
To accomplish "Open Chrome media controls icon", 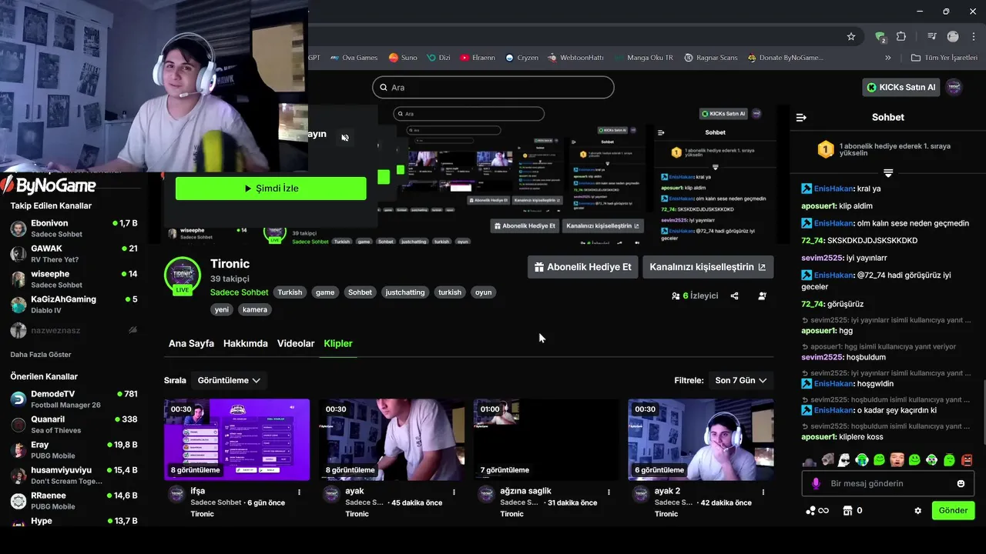I will click(932, 36).
